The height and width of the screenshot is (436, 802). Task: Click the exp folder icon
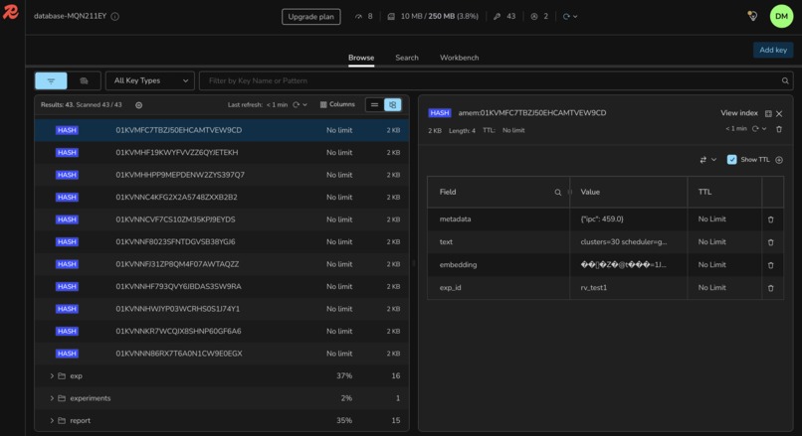click(x=62, y=375)
